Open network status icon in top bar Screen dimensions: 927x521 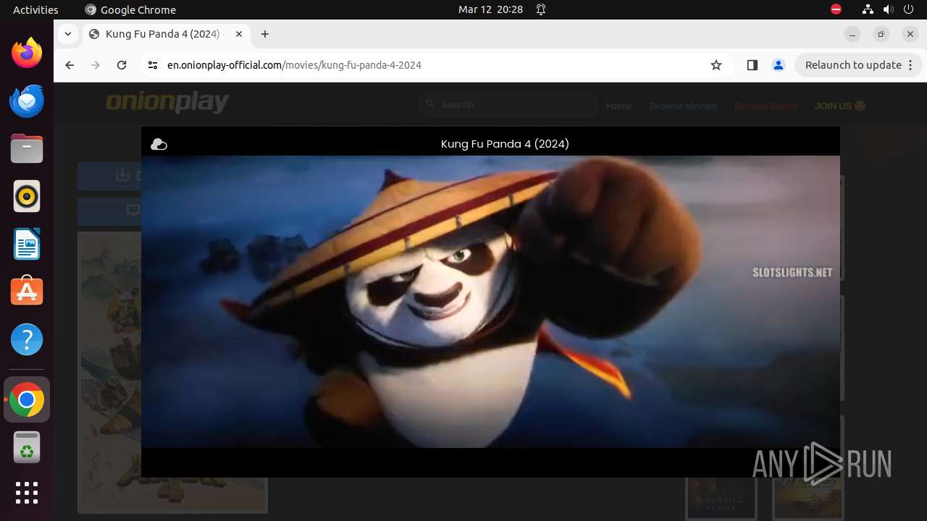click(x=868, y=9)
